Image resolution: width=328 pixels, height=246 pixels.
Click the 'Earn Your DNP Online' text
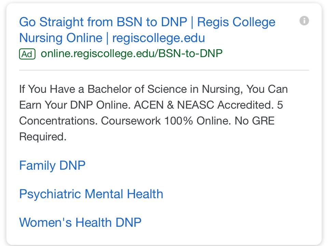point(75,105)
